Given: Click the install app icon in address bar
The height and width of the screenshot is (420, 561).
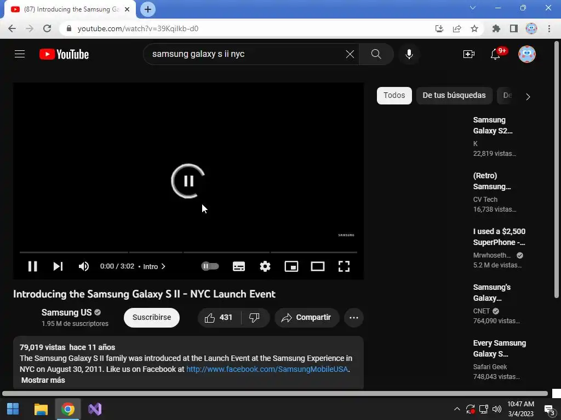Looking at the screenshot, I should [439, 28].
